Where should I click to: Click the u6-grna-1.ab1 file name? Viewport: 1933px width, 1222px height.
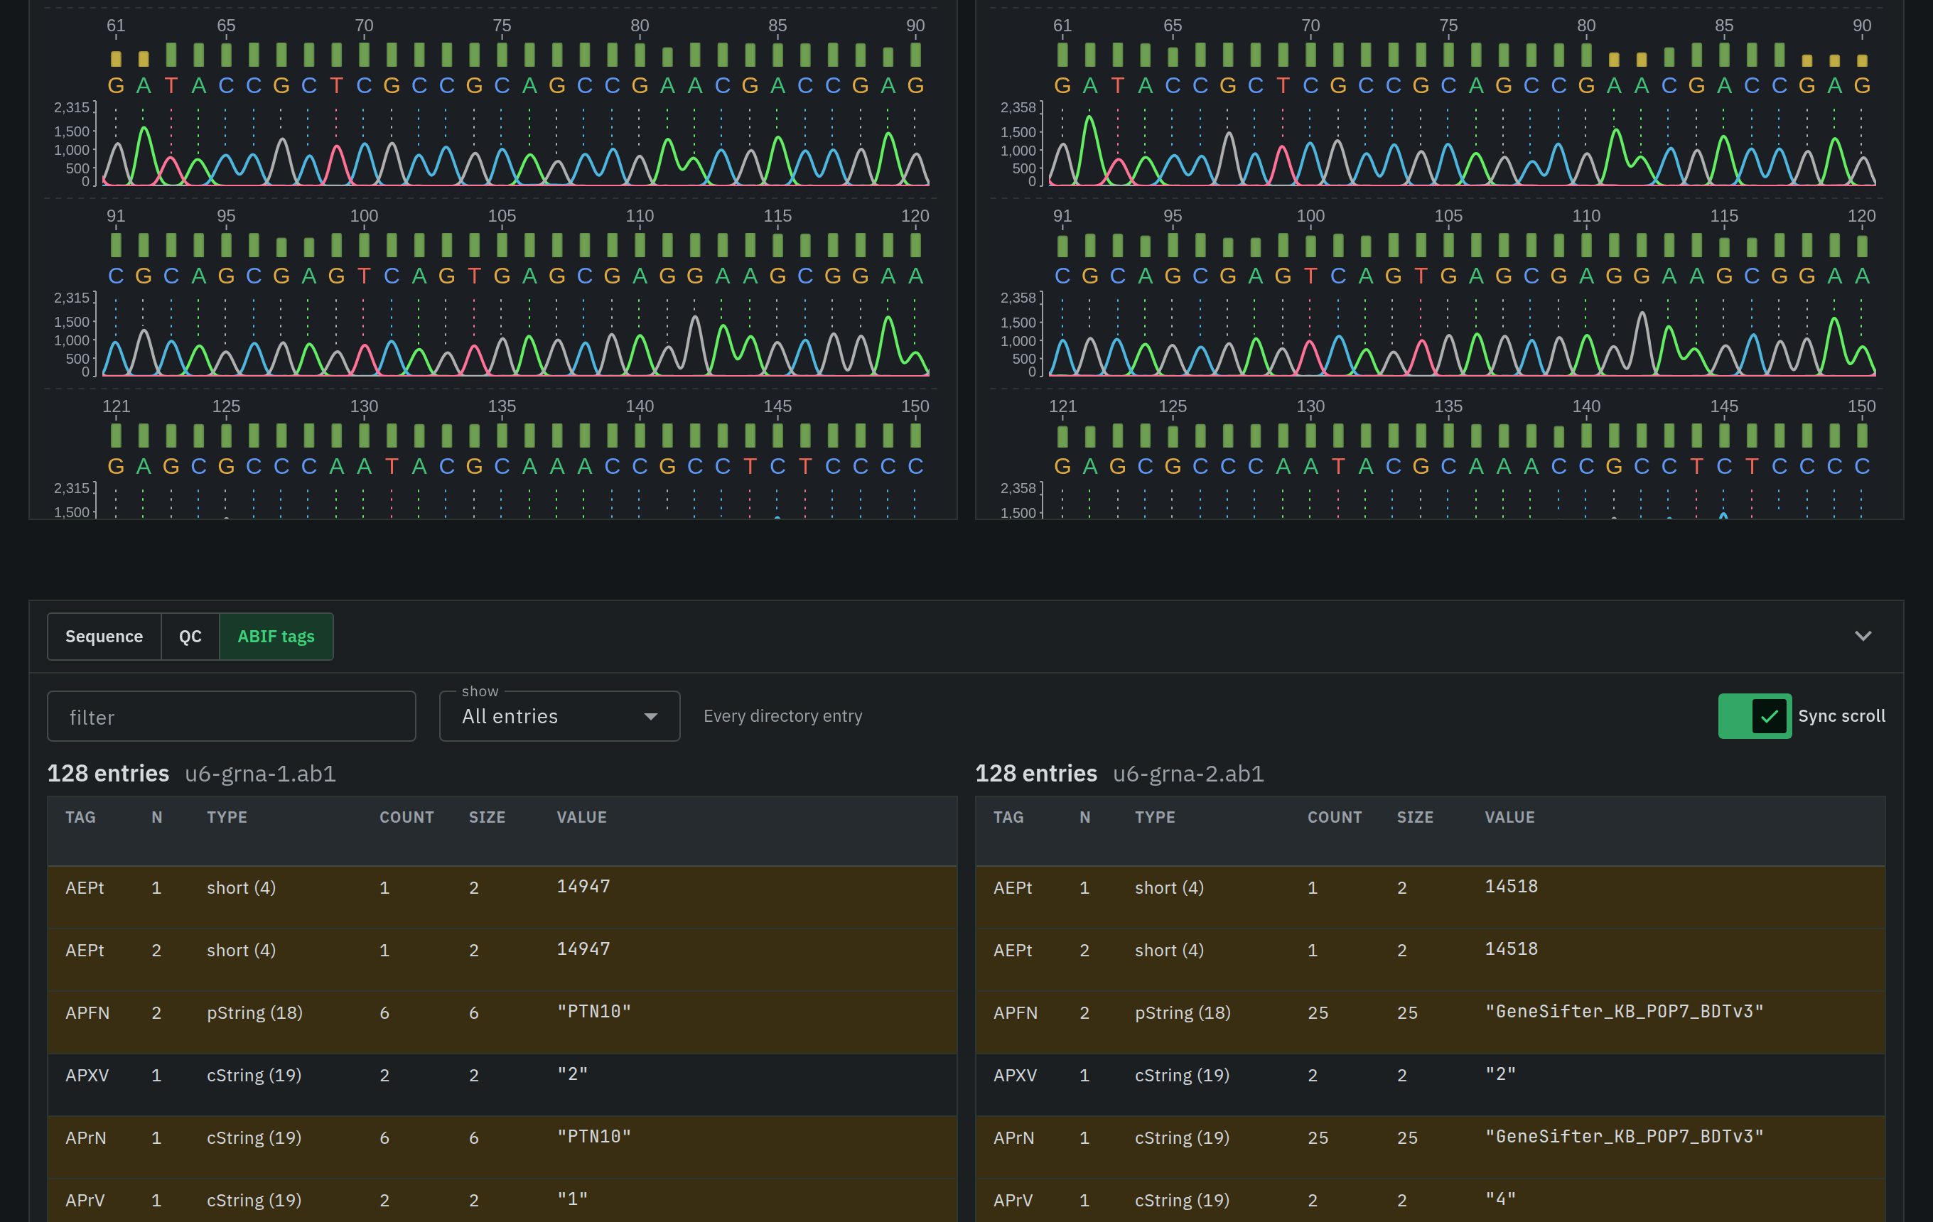click(x=260, y=774)
